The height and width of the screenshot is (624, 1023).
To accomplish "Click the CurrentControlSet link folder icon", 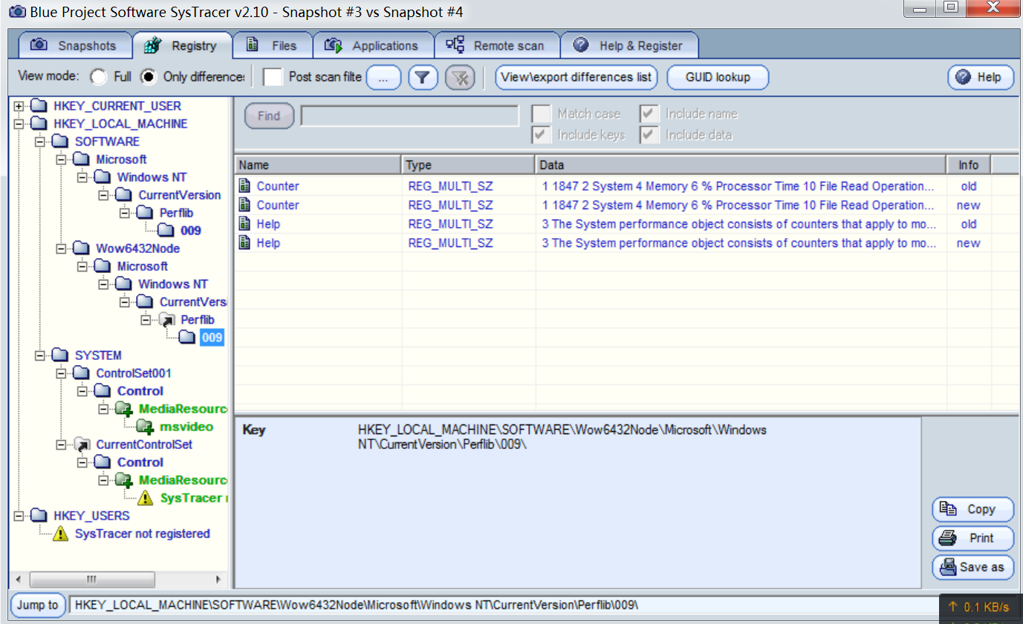I will coord(82,444).
